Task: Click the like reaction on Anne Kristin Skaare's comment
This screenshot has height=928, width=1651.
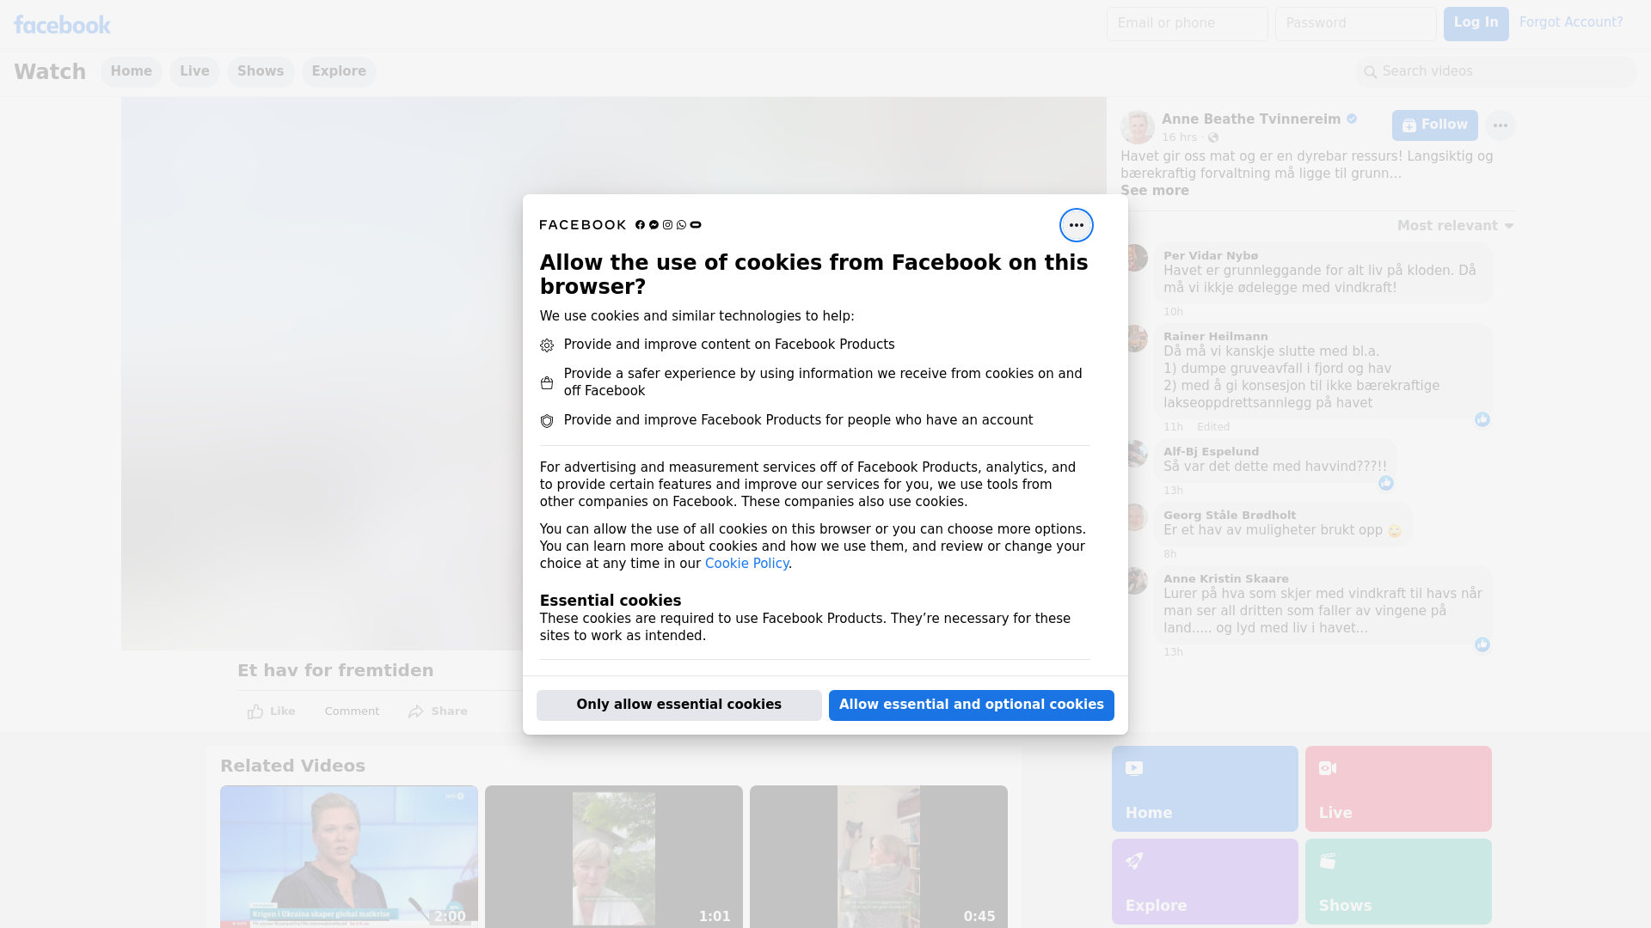Action: 1482,644
